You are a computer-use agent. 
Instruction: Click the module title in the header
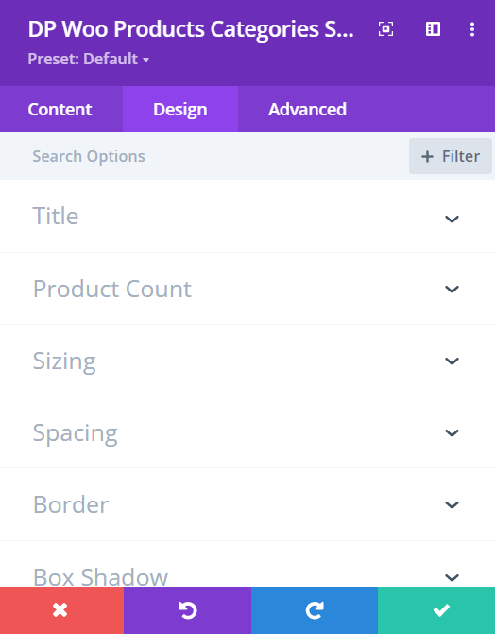pos(191,29)
